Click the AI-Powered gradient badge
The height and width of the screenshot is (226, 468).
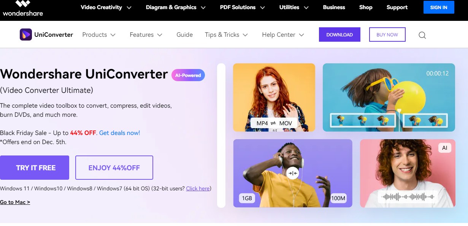[188, 75]
